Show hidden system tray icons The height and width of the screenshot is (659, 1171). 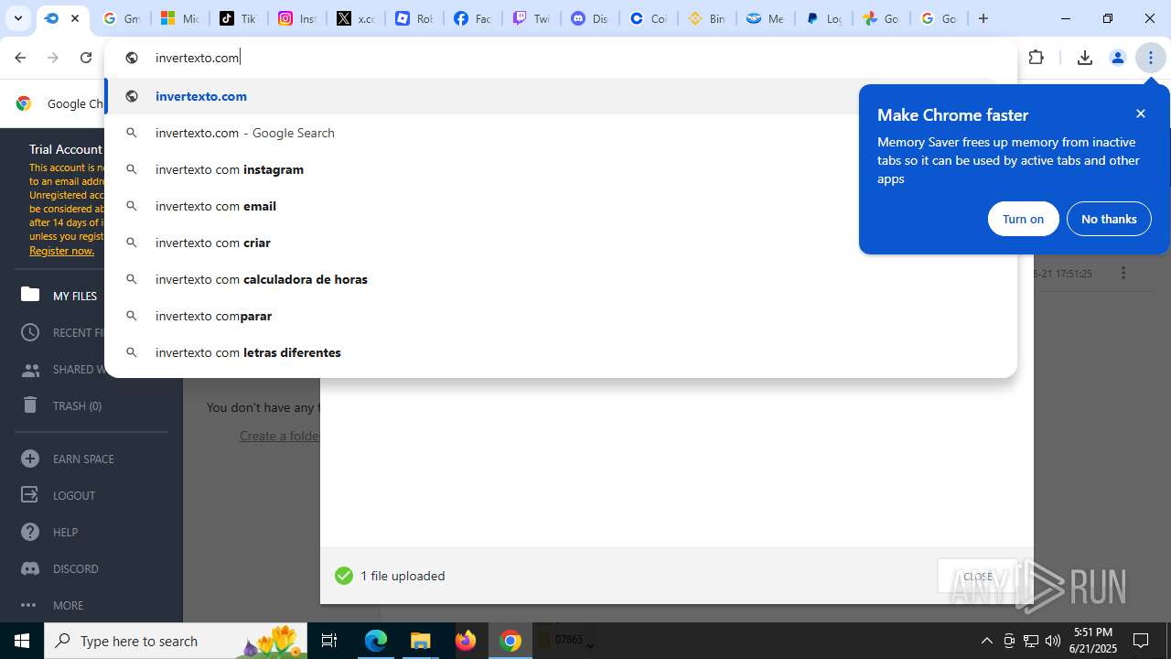[987, 641]
